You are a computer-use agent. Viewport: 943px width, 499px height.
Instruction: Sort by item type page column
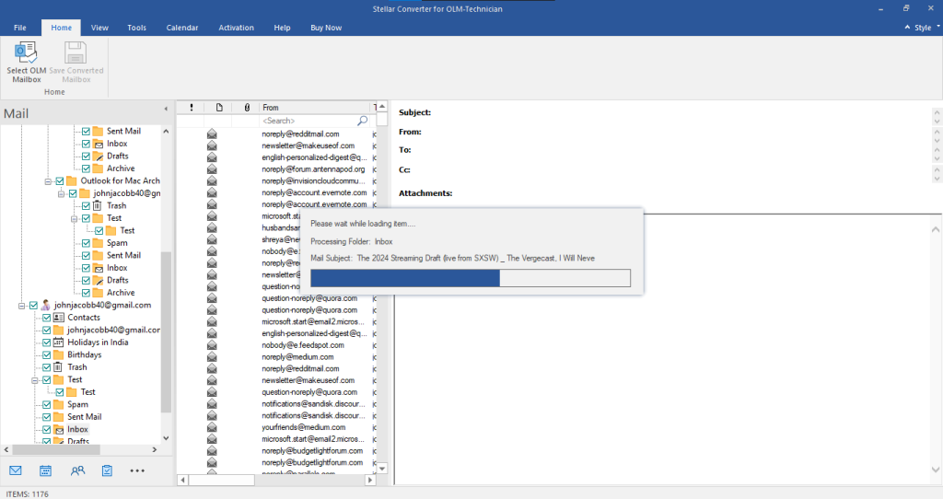[219, 108]
